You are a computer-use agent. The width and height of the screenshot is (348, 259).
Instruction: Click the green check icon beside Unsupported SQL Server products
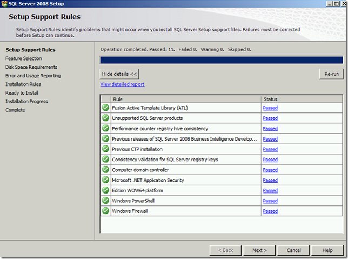pos(106,118)
